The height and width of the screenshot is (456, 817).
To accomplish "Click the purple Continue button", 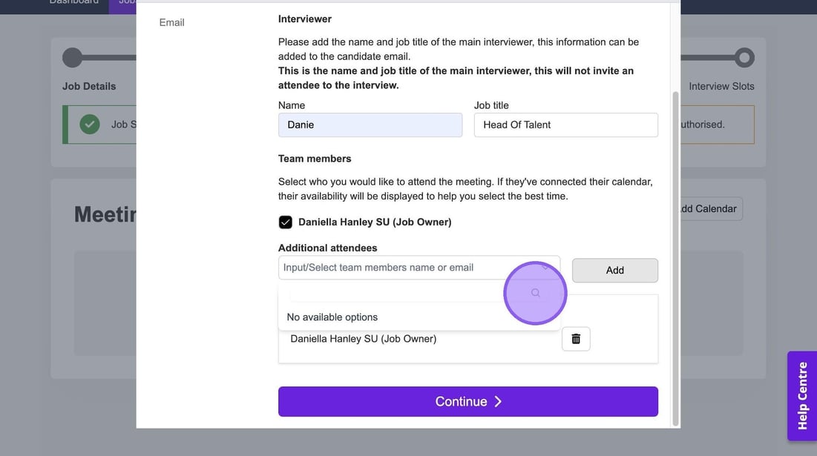I will click(x=467, y=401).
